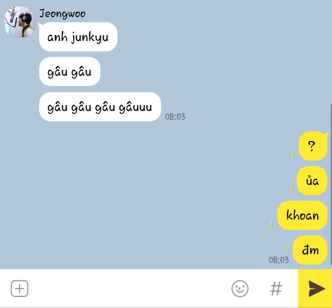332x308 pixels.
Task: Tap unread count beside "ủa" bubble
Action: coord(291,191)
